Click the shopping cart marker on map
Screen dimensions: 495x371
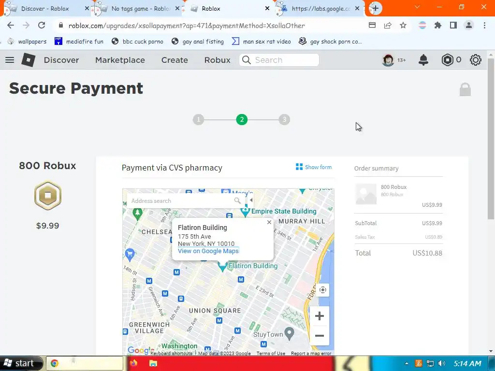click(x=130, y=254)
